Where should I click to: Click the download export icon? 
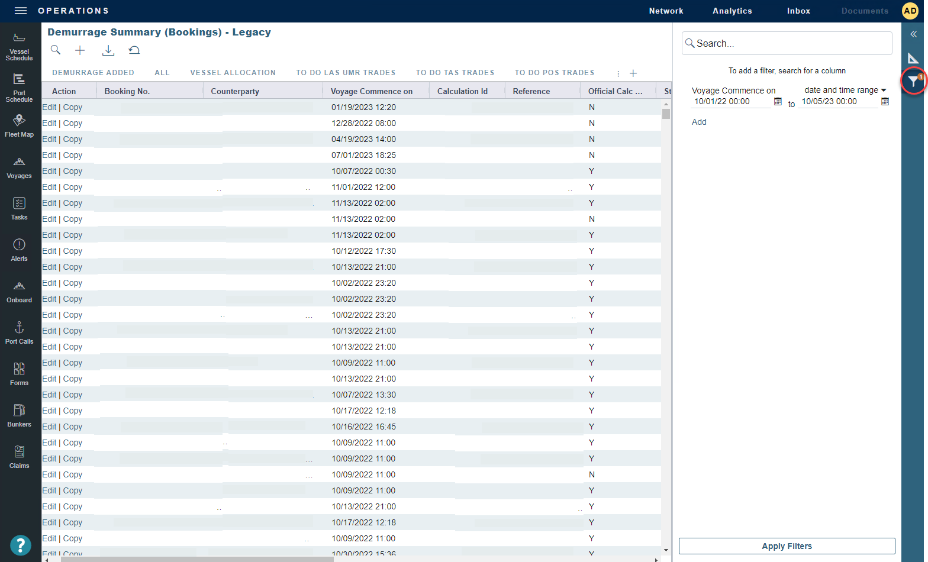(x=108, y=50)
